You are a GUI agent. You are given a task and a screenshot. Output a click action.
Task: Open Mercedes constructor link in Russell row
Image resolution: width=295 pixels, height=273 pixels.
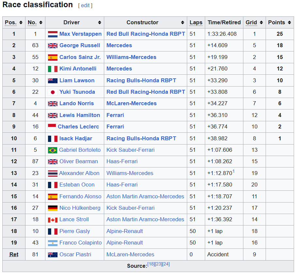click(119, 46)
